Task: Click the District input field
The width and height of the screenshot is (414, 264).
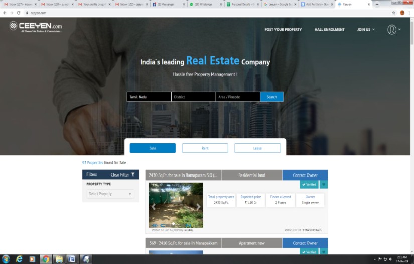Action: (x=194, y=97)
